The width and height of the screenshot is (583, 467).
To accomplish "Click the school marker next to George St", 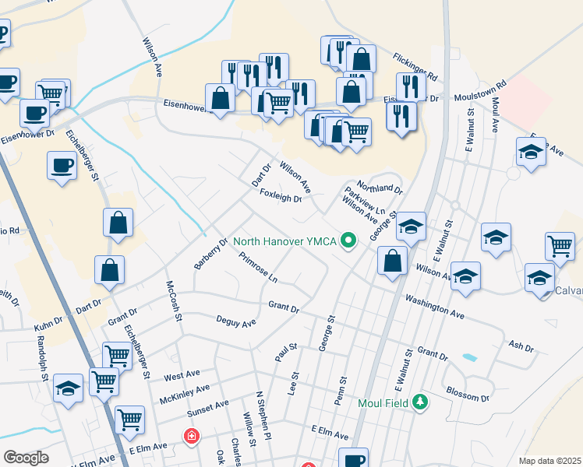I will pos(412,228).
